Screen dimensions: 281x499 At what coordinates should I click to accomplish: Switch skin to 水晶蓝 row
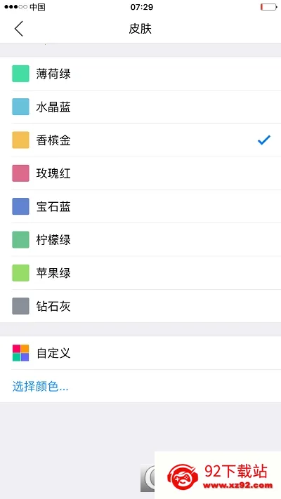coord(140,107)
